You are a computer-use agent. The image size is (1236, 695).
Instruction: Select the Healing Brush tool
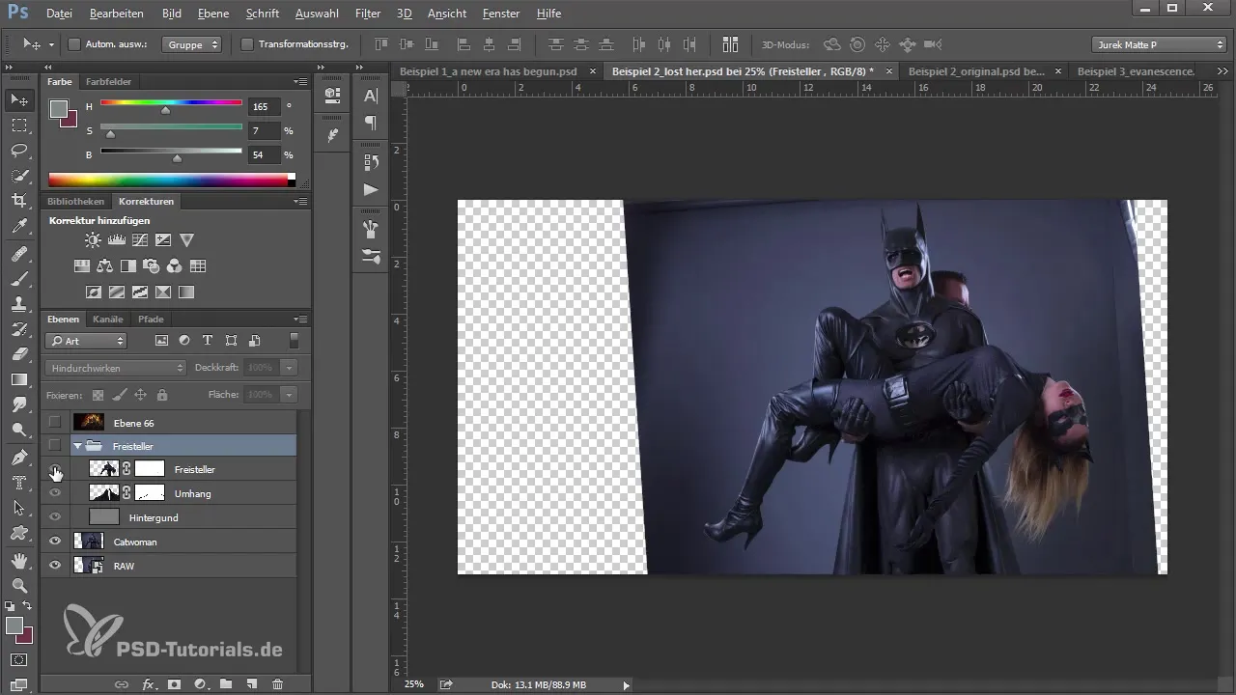tap(19, 254)
